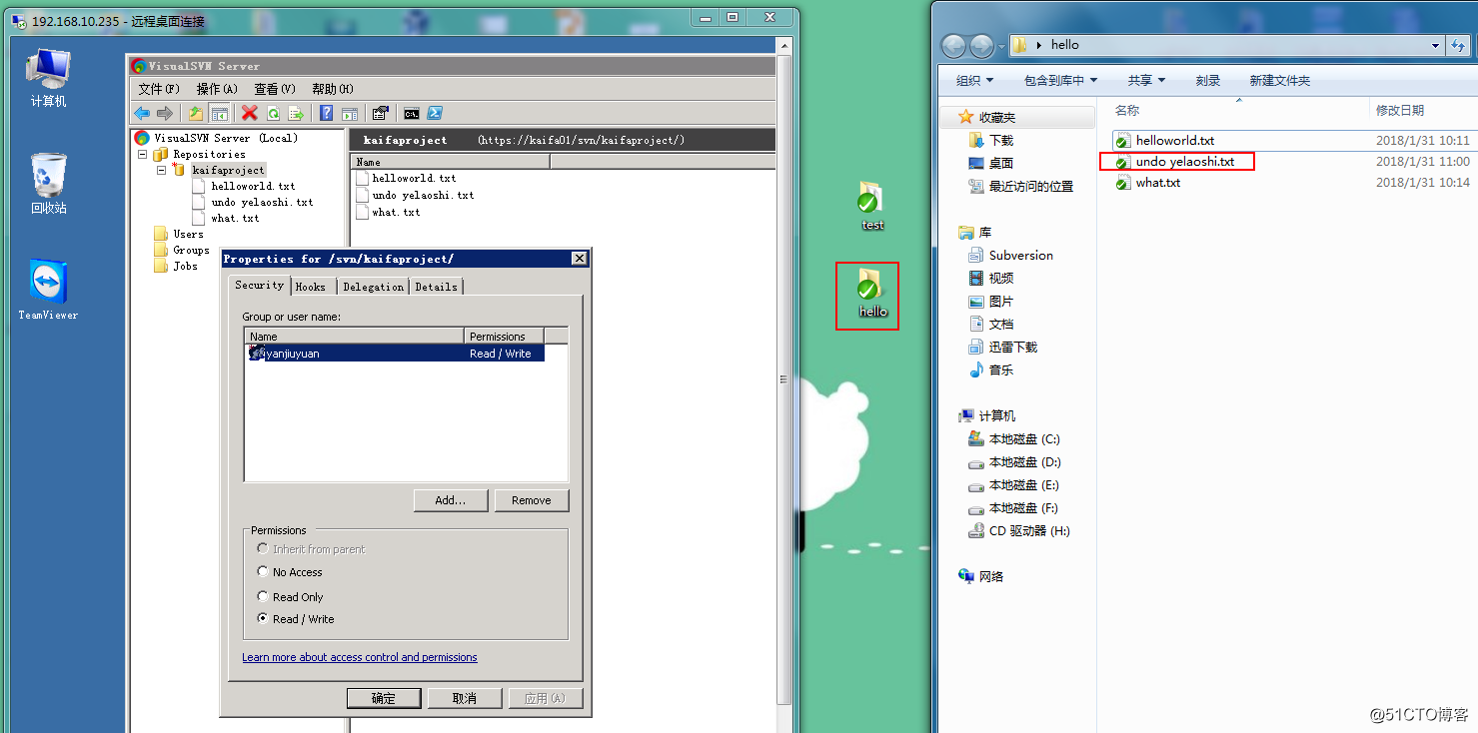The height and width of the screenshot is (733, 1478).
Task: Open access control and permissions learn more link
Action: point(360,657)
